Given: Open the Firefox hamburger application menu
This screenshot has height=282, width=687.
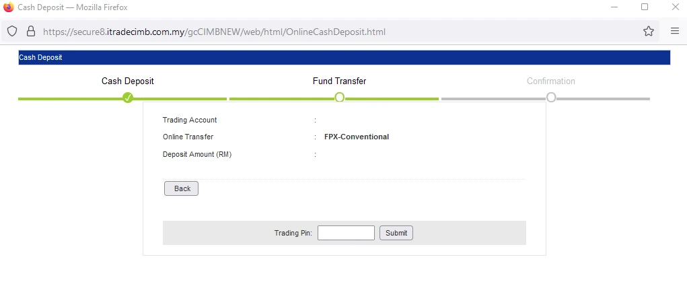Looking at the screenshot, I should click(674, 31).
